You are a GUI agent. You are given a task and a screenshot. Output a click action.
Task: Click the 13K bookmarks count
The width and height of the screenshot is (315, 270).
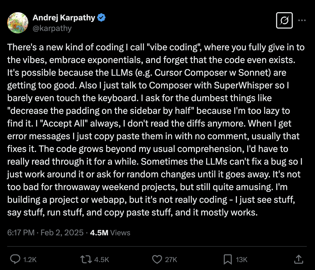(241, 260)
